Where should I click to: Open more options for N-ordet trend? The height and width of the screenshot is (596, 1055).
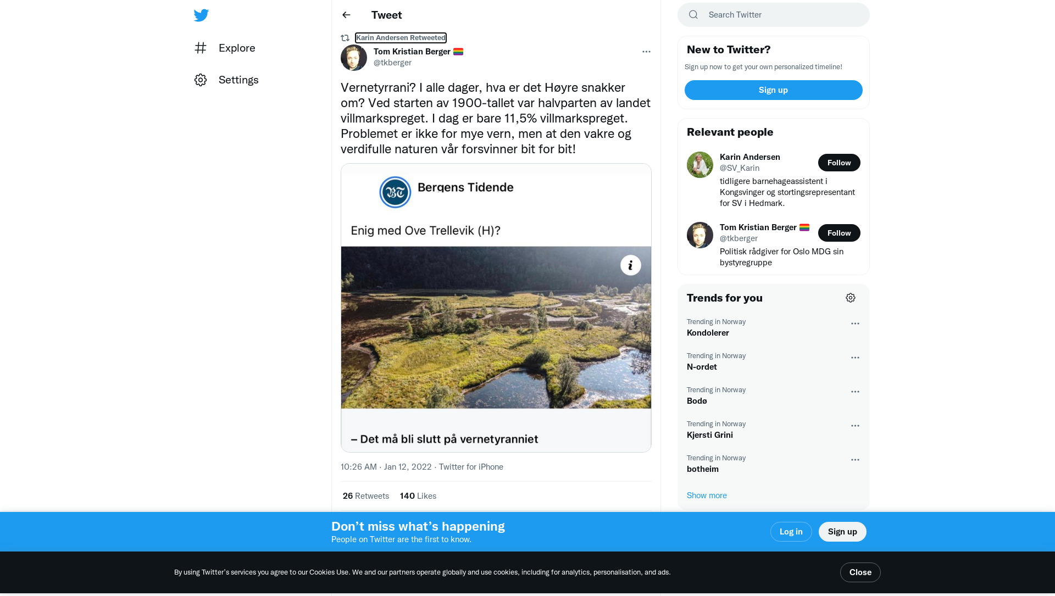click(855, 358)
